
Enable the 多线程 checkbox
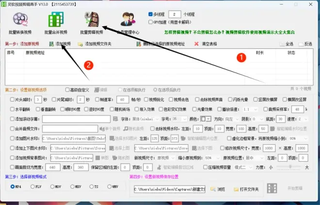(150, 15)
